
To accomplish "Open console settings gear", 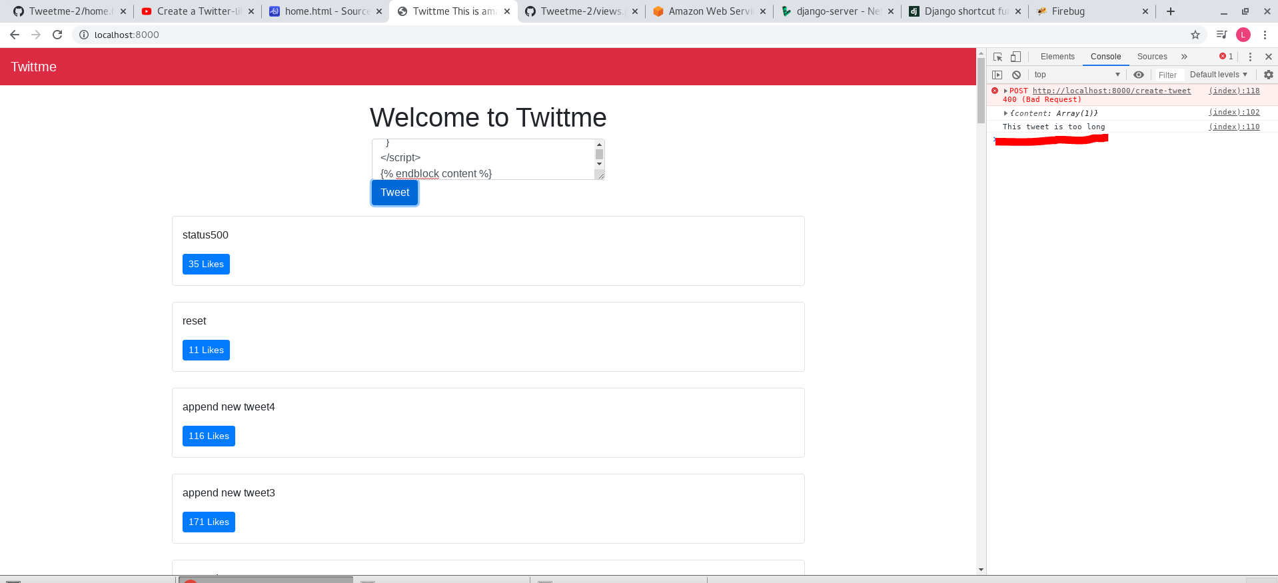I will (1269, 75).
